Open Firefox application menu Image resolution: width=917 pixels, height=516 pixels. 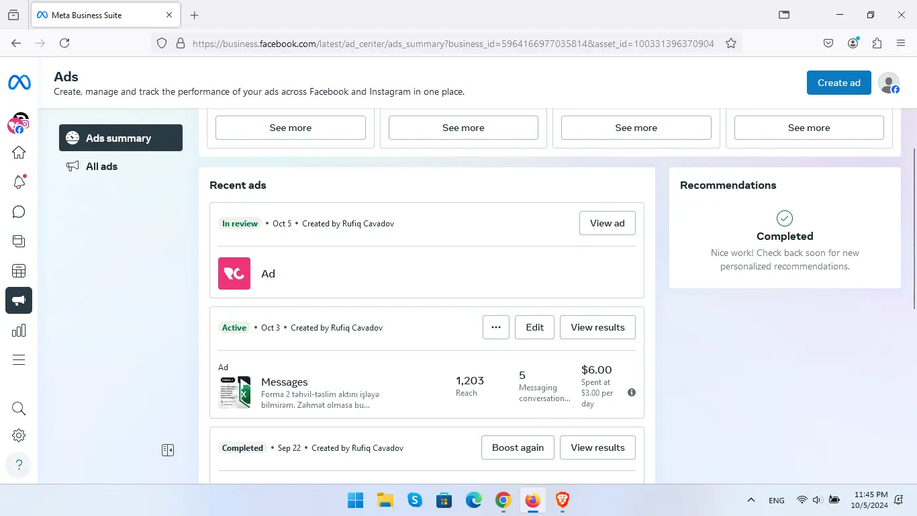point(901,43)
